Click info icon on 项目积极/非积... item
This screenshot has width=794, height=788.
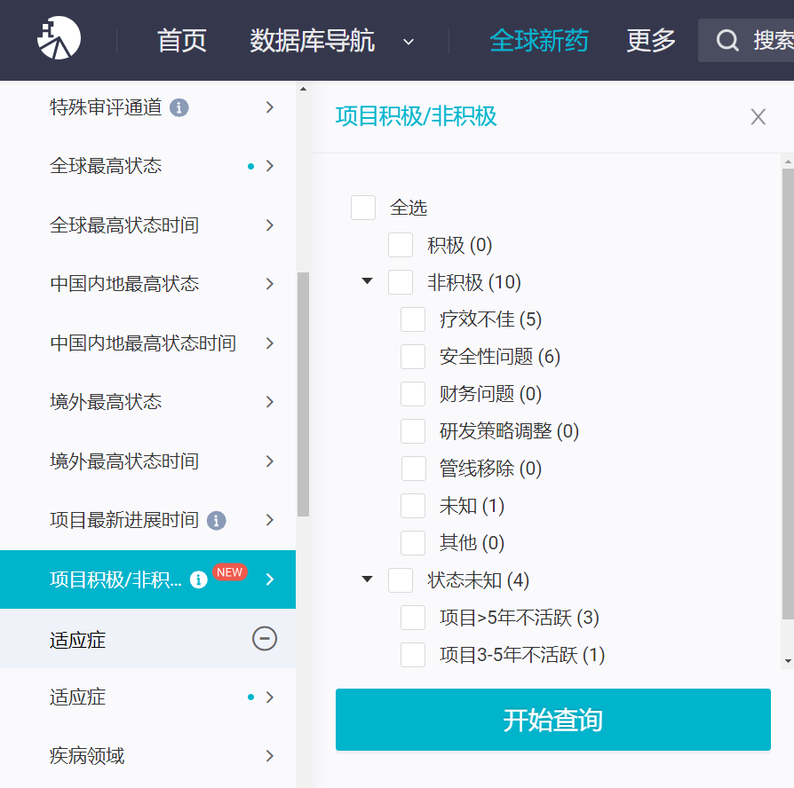[x=199, y=579]
